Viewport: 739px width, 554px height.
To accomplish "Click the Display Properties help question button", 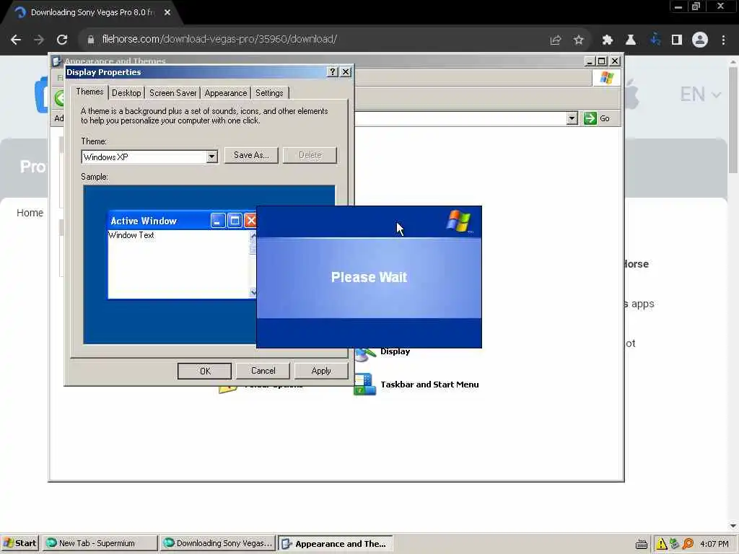I will 332,71.
